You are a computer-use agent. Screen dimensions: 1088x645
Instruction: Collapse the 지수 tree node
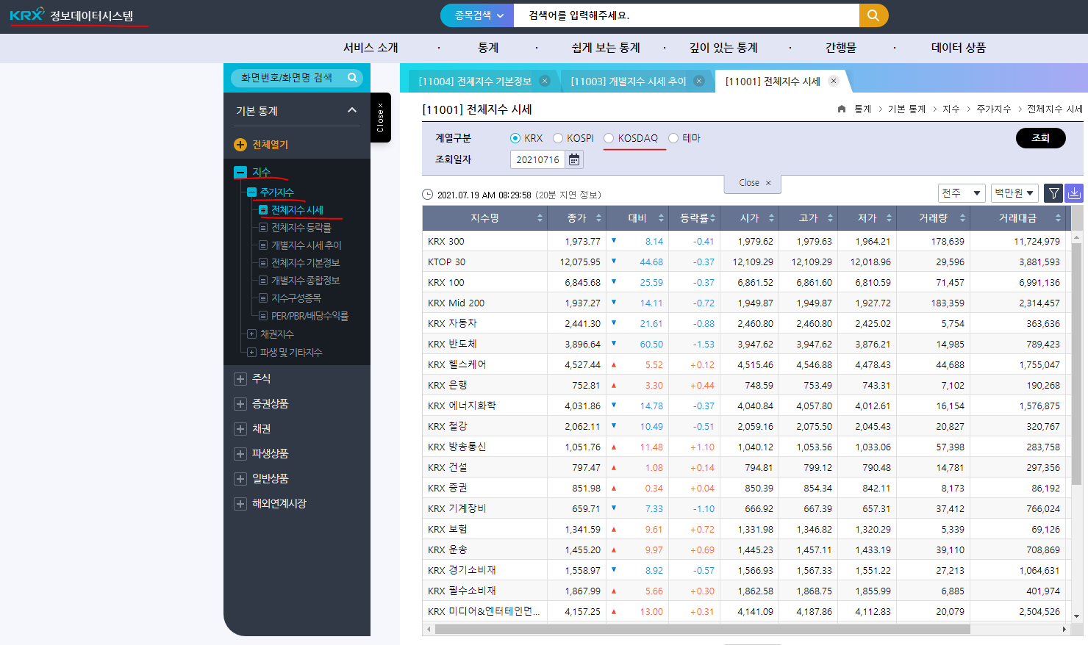point(240,173)
